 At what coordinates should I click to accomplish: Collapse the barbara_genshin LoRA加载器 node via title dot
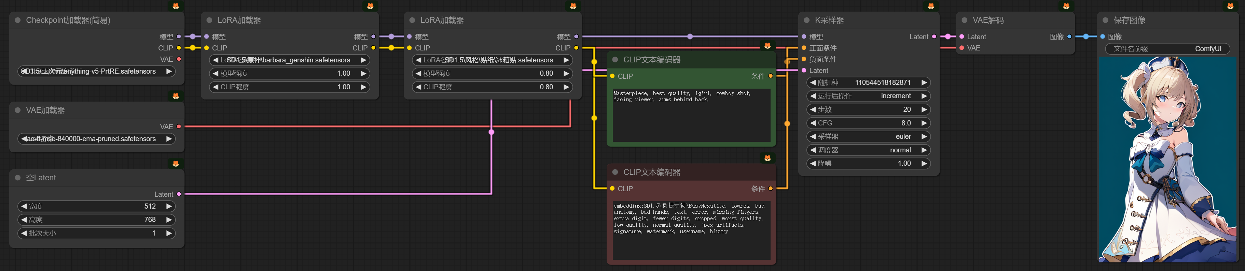click(209, 20)
